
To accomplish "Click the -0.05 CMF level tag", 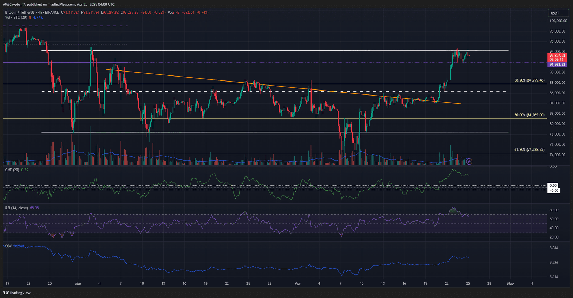I will coord(554,190).
